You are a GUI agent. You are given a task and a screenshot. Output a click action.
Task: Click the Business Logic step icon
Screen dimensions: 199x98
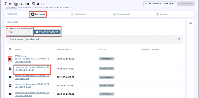pyautogui.click(x=114, y=14)
